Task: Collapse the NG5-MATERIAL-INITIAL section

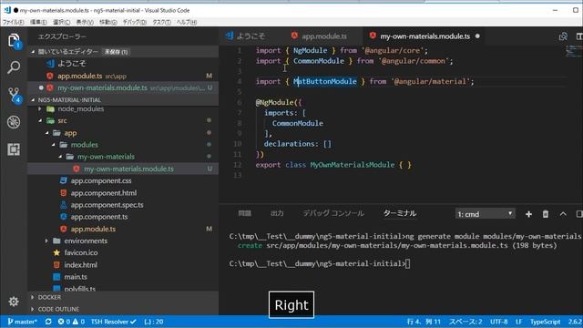Action: [x=34, y=100]
